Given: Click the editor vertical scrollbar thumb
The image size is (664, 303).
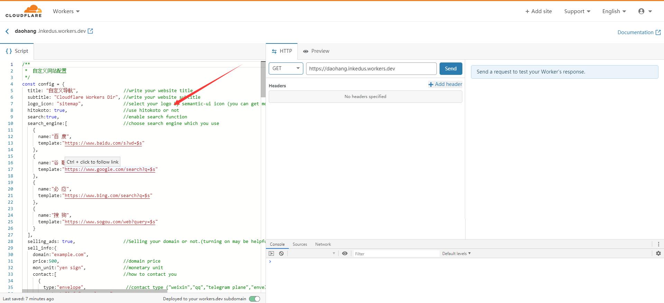Looking at the screenshot, I should click(x=263, y=79).
